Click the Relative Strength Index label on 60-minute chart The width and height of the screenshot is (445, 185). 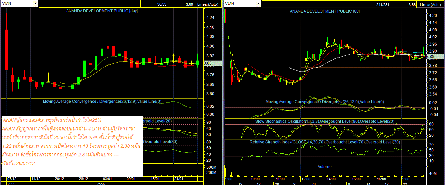[x=325, y=142]
